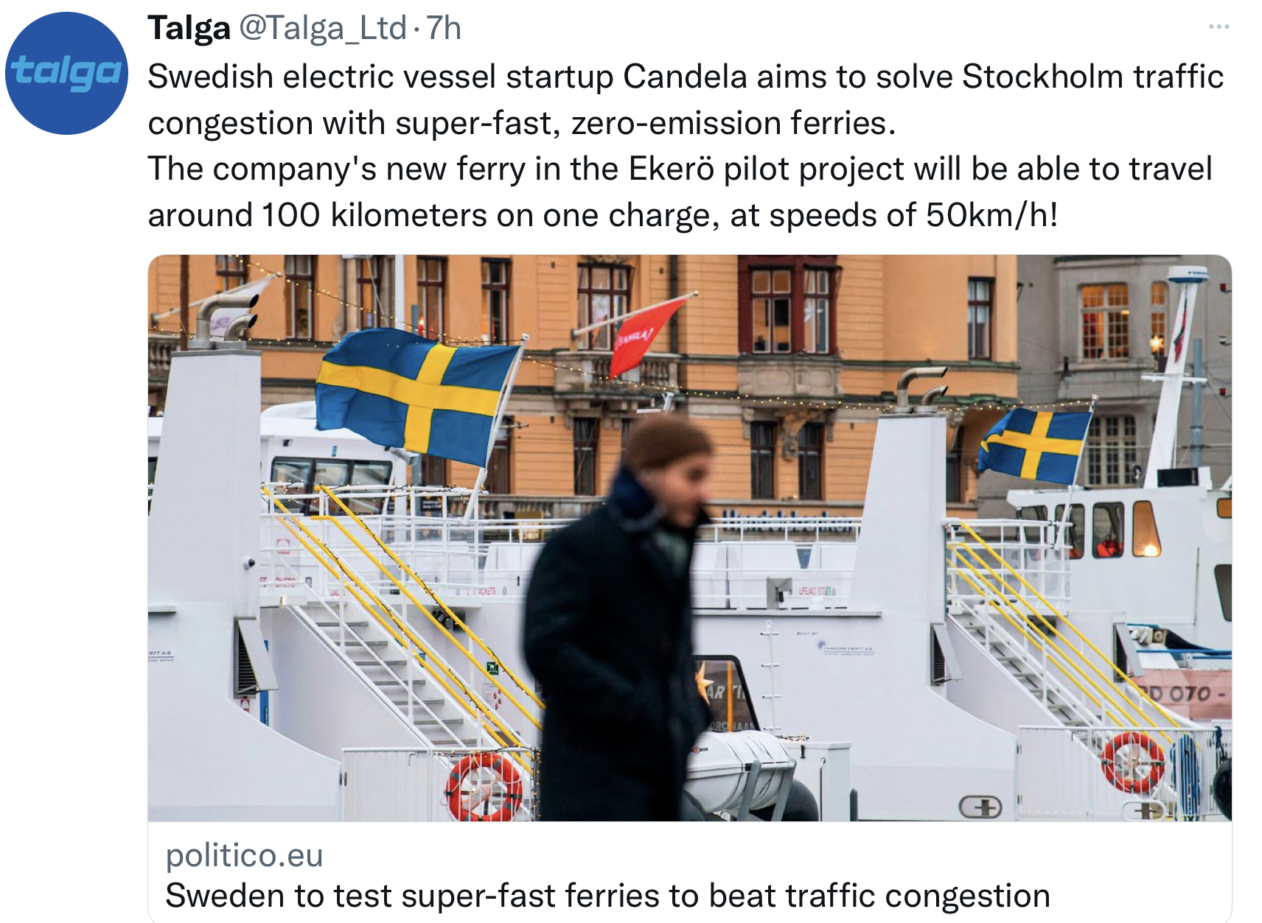
Task: Open the Talga profile avatar logo
Action: pos(66,73)
